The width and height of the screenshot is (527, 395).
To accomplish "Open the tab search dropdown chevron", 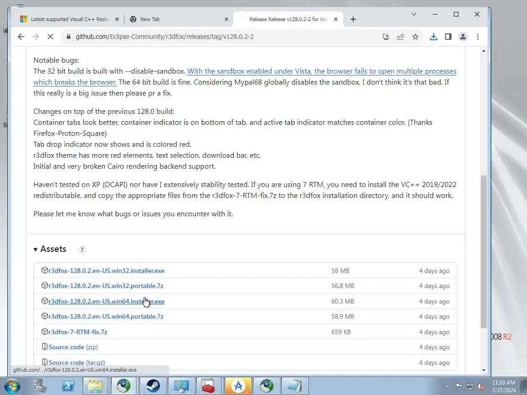I will tap(414, 14).
